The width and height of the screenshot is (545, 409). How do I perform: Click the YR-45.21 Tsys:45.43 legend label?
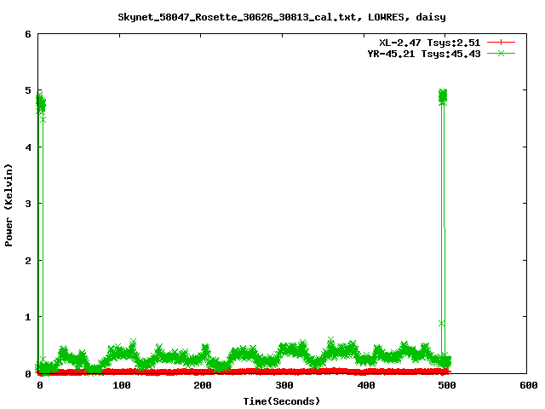424,54
